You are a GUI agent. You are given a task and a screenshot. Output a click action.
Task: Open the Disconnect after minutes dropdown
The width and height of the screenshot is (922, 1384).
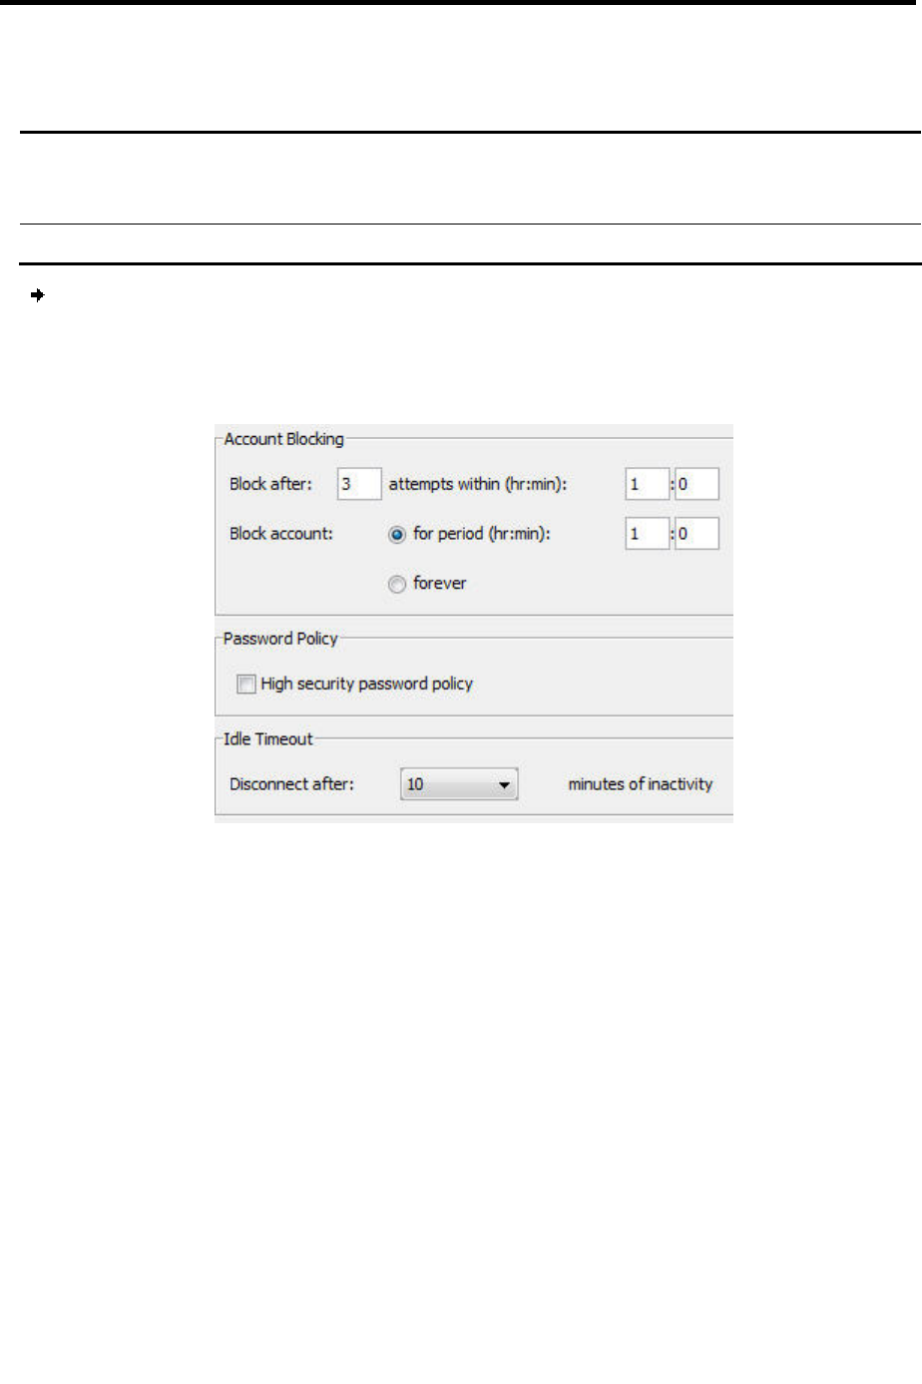point(459,784)
